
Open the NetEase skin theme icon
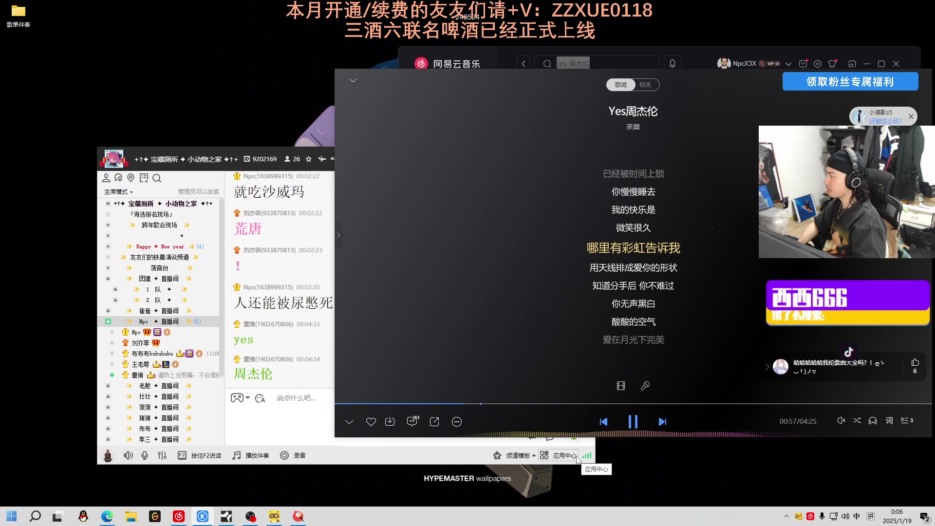[833, 64]
